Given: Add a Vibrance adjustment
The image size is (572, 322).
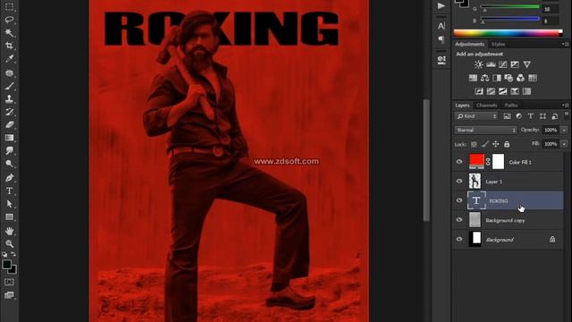Looking at the screenshot, I should click(x=526, y=64).
